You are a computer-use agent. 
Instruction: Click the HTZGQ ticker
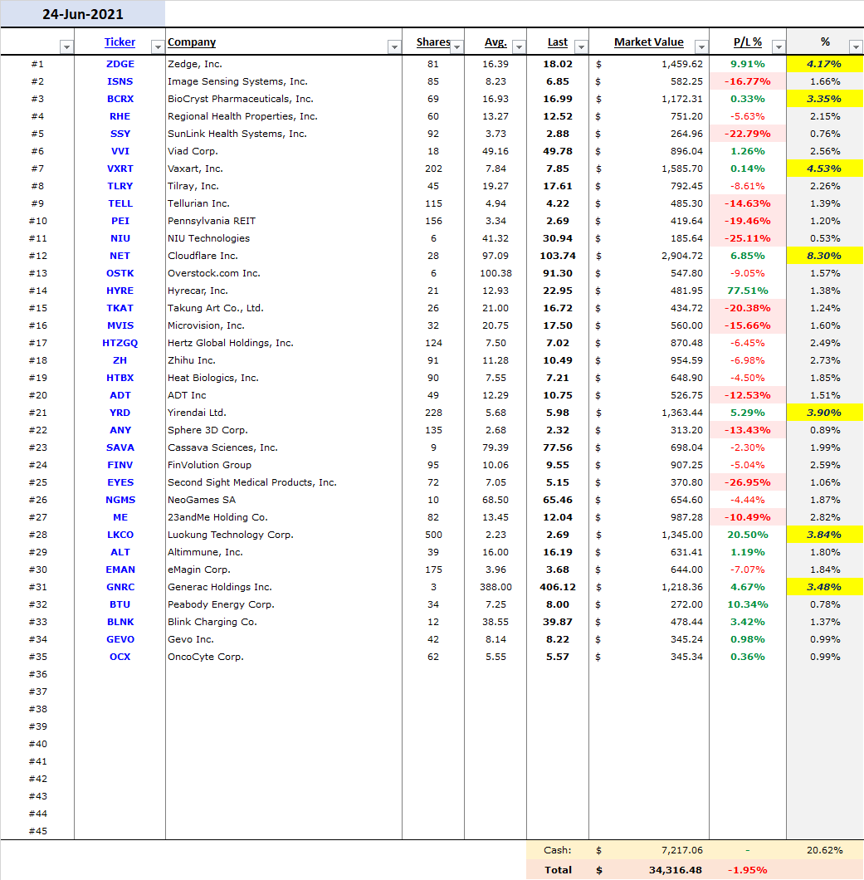(x=120, y=343)
